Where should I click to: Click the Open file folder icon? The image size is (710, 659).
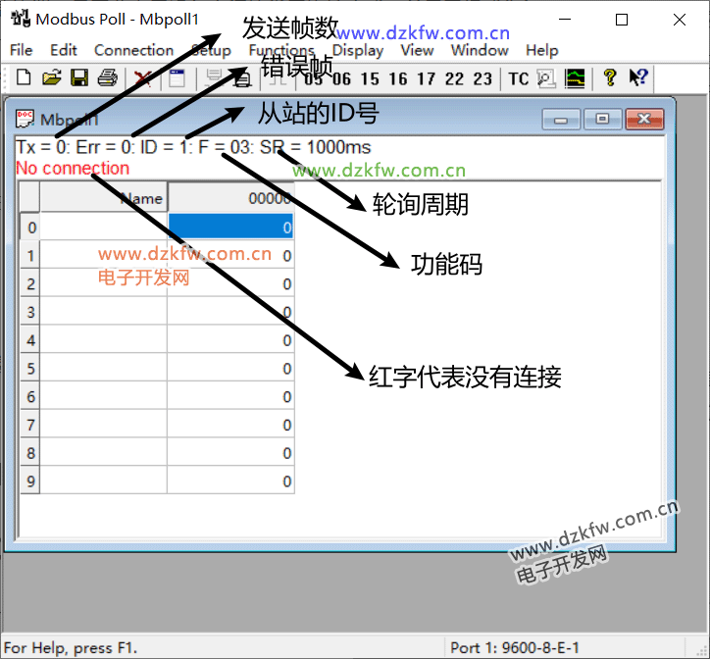tap(51, 78)
